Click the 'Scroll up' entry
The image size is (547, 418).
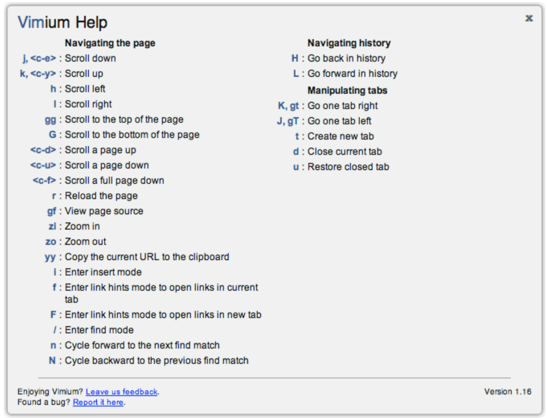coord(84,73)
